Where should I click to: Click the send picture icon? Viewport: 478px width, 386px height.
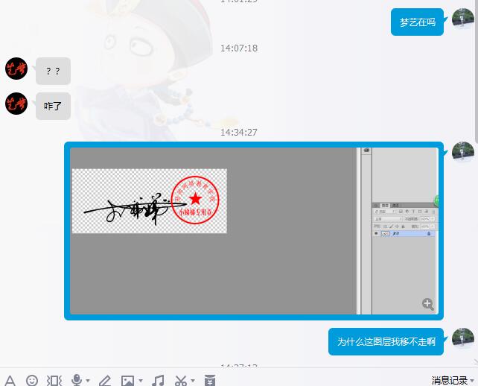[128, 380]
